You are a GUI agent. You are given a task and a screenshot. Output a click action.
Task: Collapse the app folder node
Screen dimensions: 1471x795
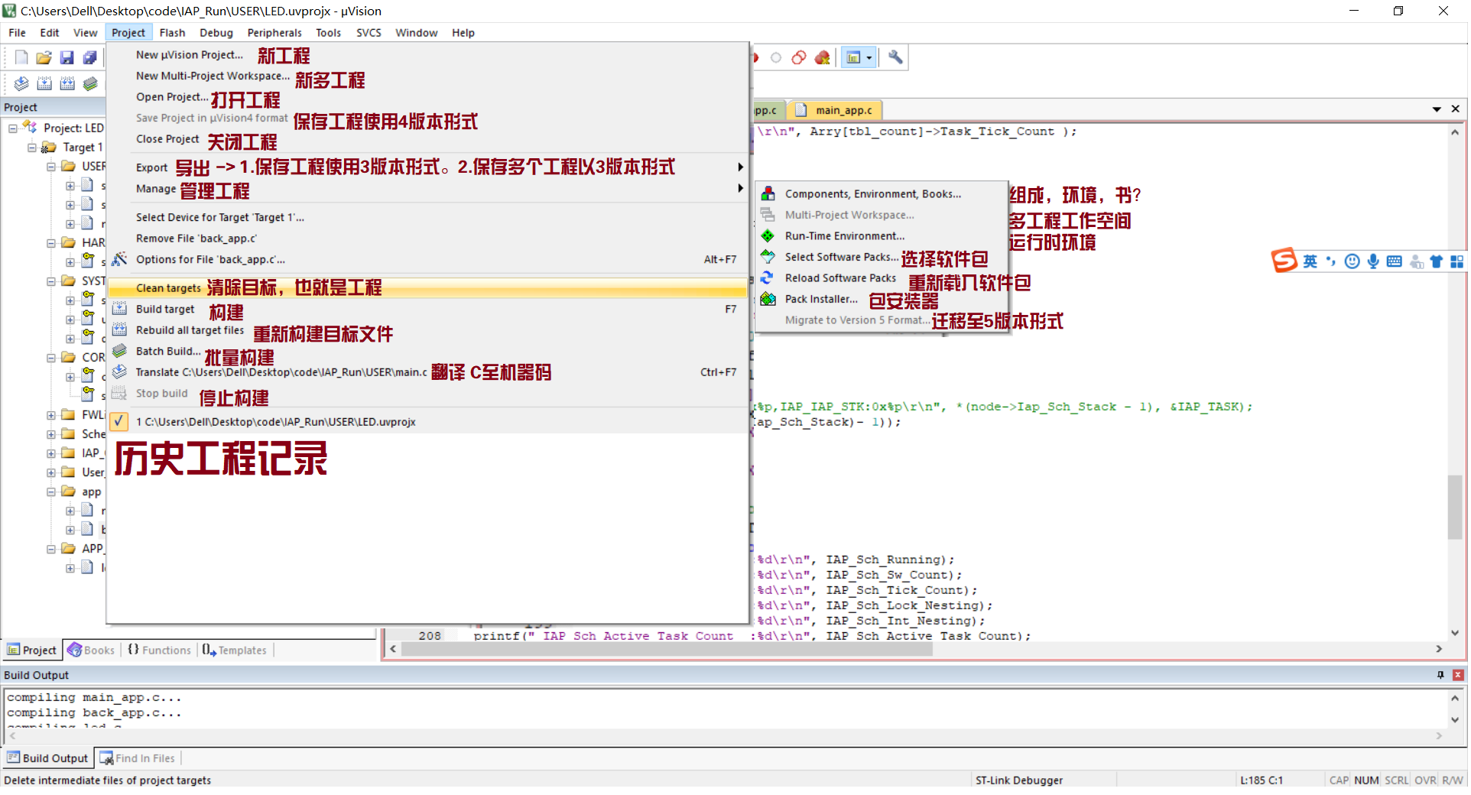pos(50,492)
